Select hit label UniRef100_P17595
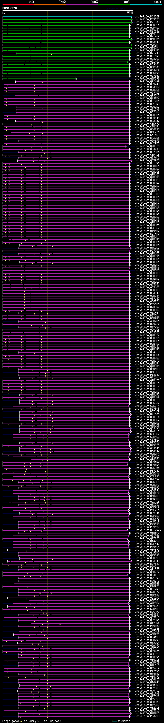The height and width of the screenshot is (723, 164). (x=147, y=671)
